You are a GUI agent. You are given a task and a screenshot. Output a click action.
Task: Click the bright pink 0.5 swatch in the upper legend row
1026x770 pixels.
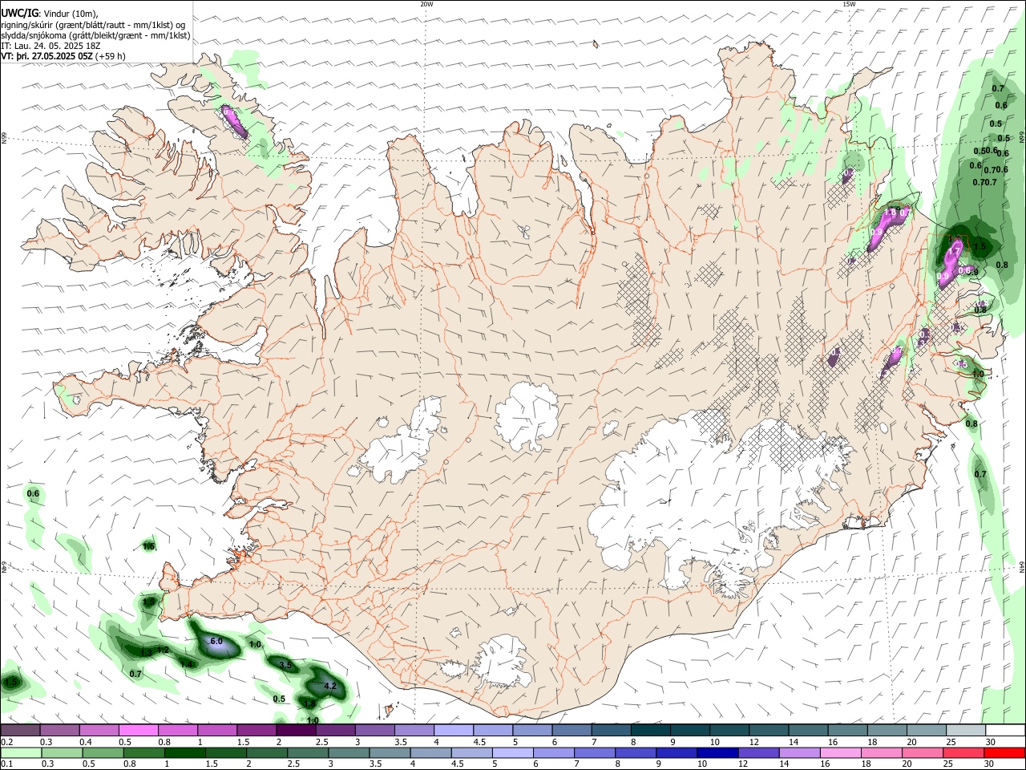[x=138, y=730]
